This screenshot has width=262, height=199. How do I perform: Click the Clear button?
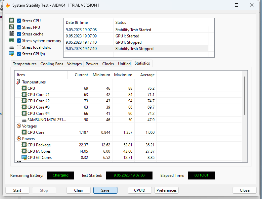pos(78,190)
